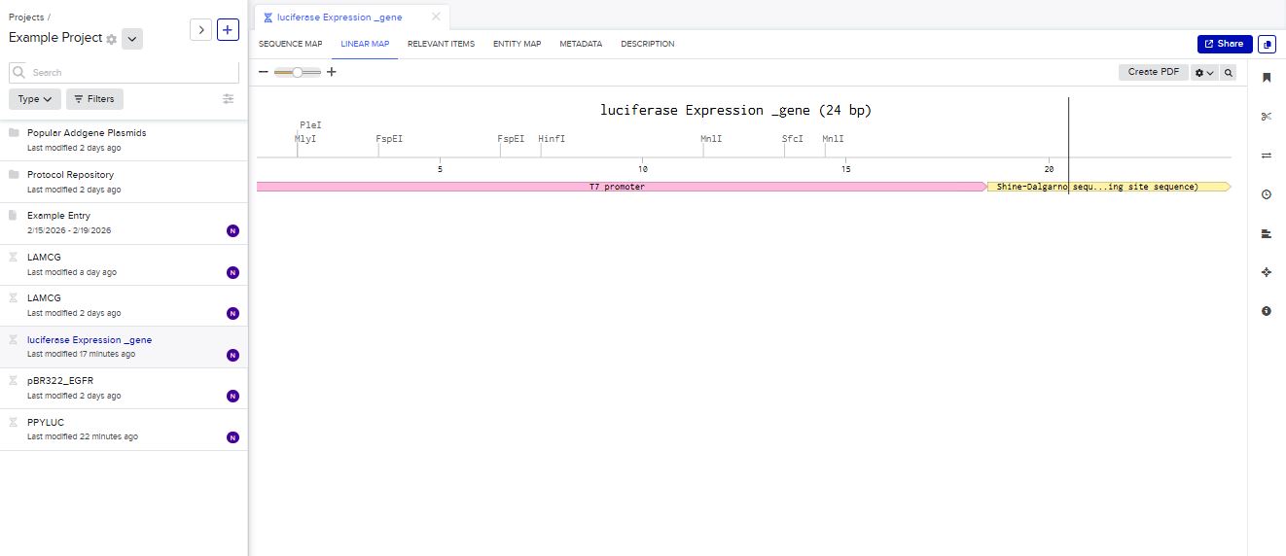This screenshot has width=1286, height=556.
Task: Switch to the Sequence Map tab
Action: (290, 44)
